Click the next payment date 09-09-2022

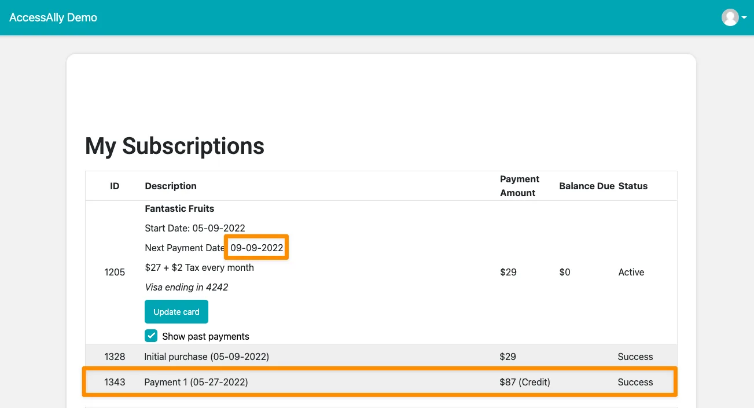point(257,248)
